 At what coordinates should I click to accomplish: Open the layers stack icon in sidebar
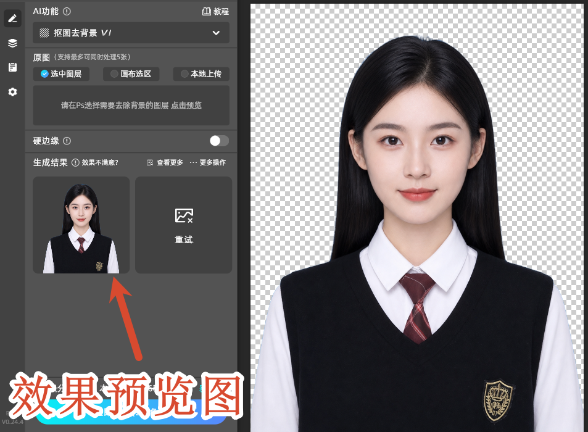coord(12,43)
